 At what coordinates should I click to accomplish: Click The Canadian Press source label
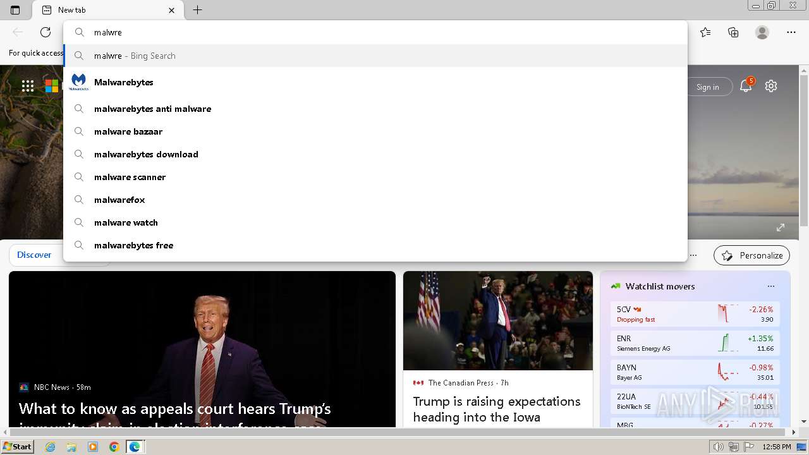click(461, 382)
